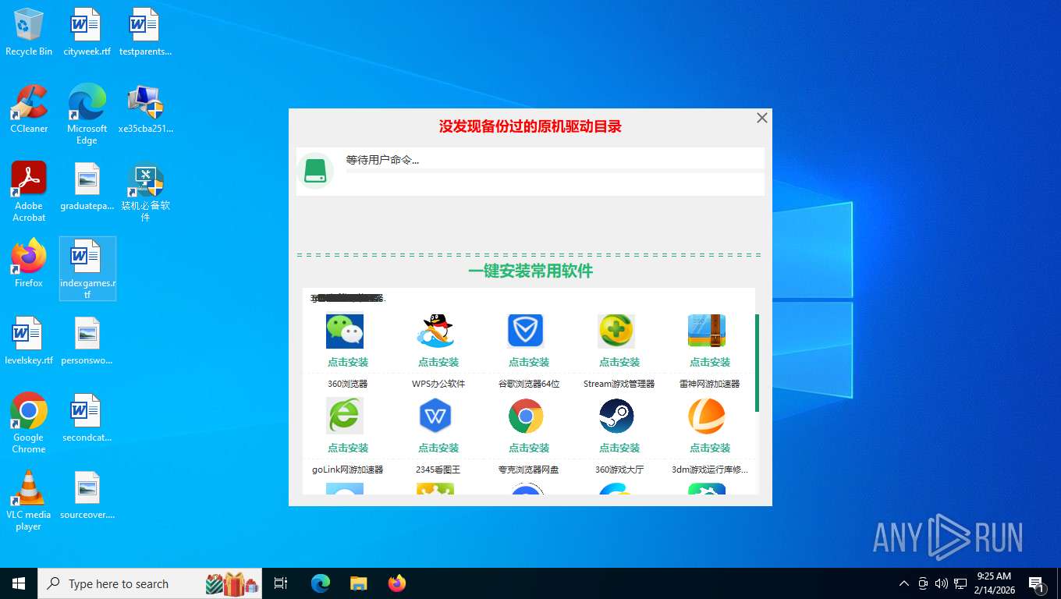Select the indexgames.rtf desktop file
The height and width of the screenshot is (599, 1061).
coord(87,268)
